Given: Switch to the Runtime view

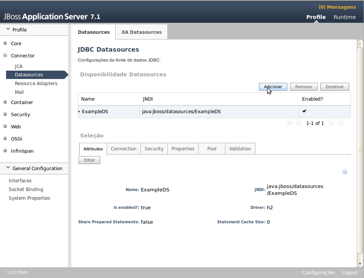Looking at the screenshot, I should pos(345,17).
